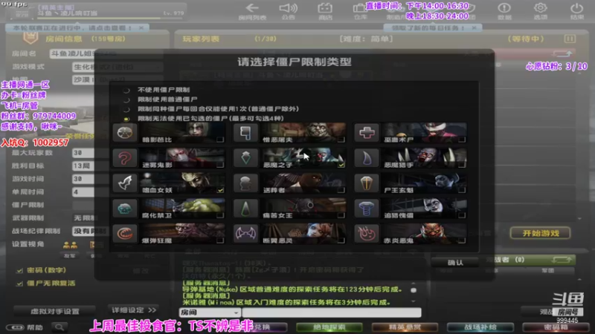Click the magnifier icon next to 帮助
Viewport: 595px width, 334px height.
coord(59,327)
